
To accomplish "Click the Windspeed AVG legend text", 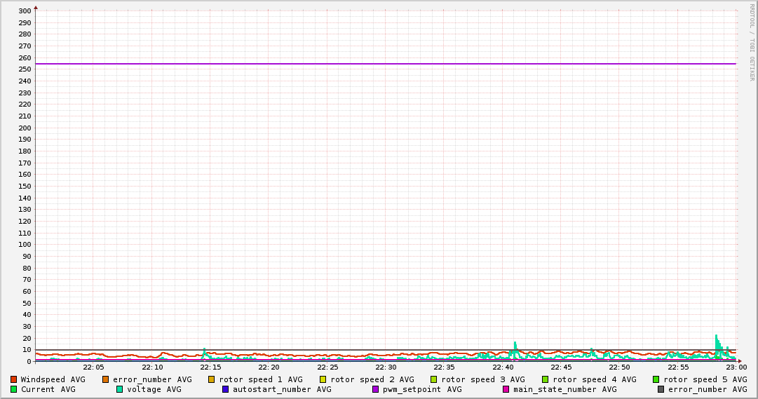I will tap(53, 379).
